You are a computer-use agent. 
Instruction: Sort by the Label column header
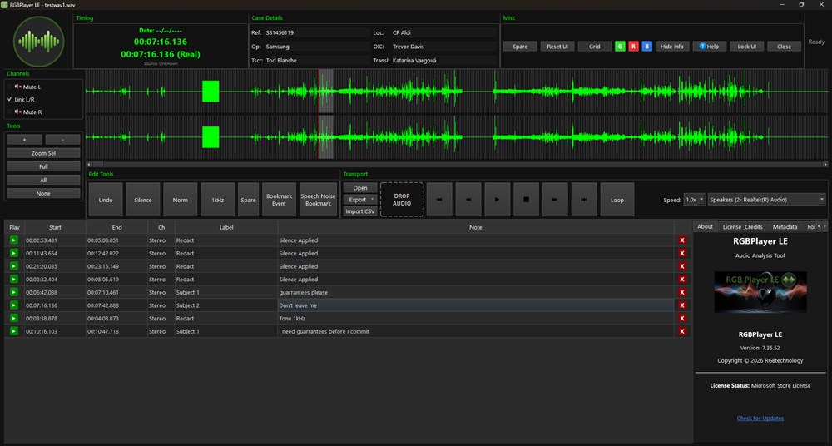(226, 227)
